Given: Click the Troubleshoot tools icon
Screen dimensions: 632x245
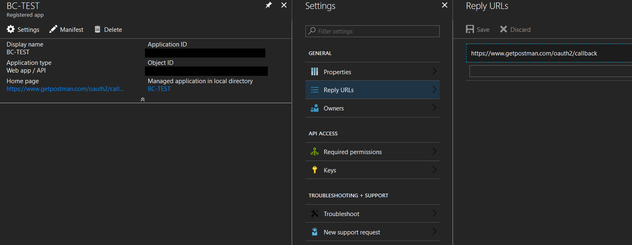Looking at the screenshot, I should point(314,213).
